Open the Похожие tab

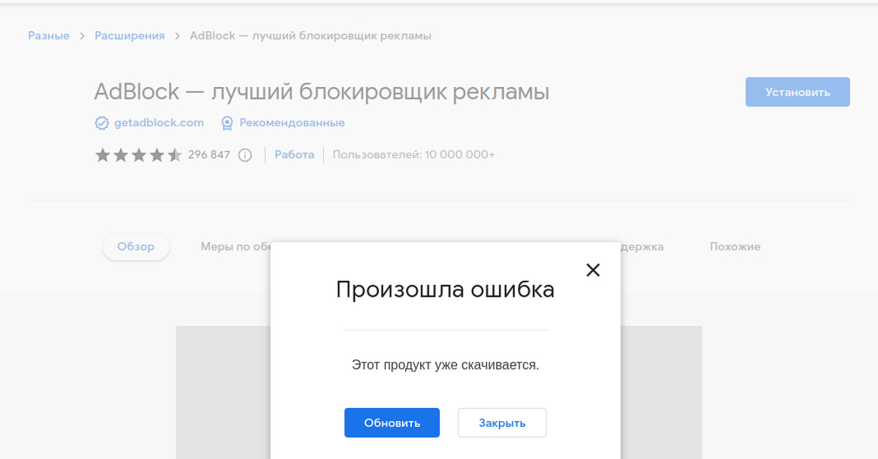(734, 247)
